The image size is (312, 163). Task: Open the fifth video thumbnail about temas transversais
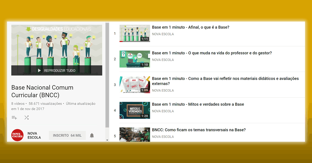(135, 134)
